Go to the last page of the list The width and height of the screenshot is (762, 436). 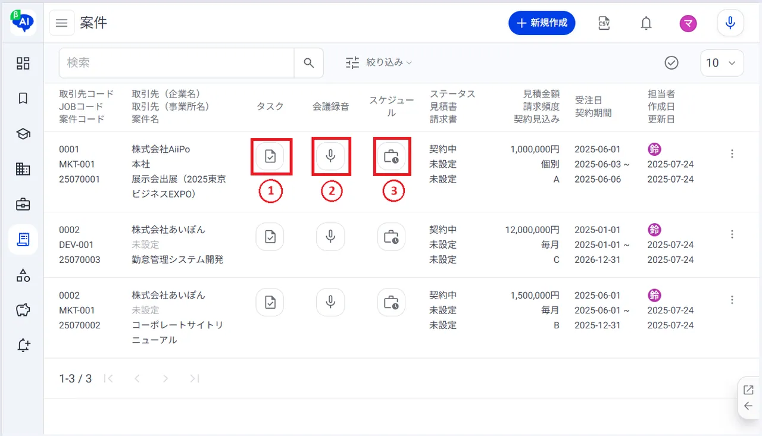coord(194,378)
